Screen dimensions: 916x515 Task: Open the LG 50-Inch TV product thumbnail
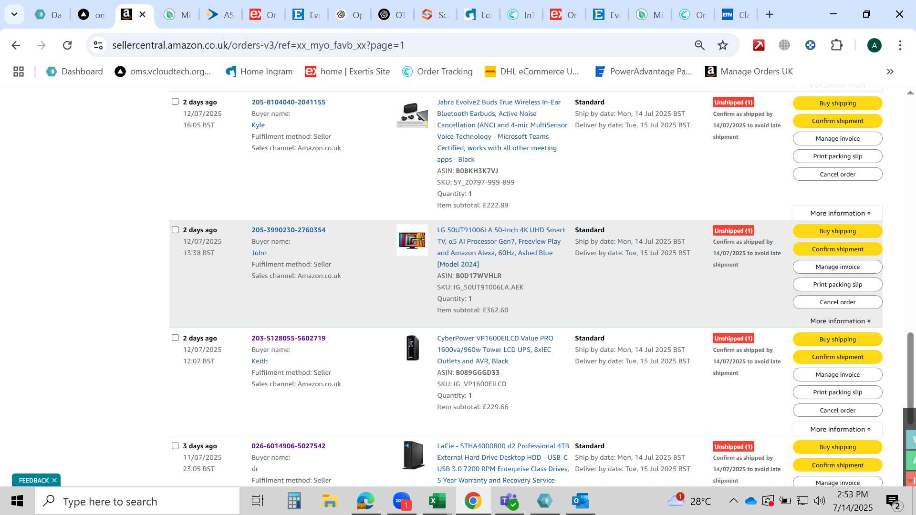tap(412, 240)
